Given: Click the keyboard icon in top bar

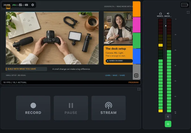Looking at the screenshot, I should click(27, 5).
